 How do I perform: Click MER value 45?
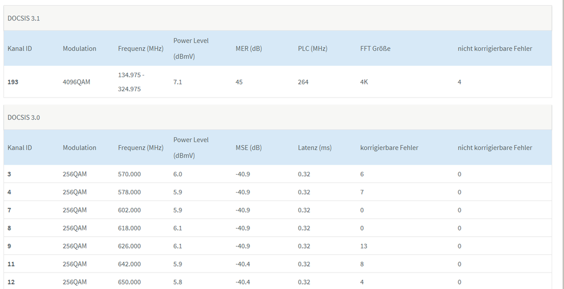pos(239,82)
